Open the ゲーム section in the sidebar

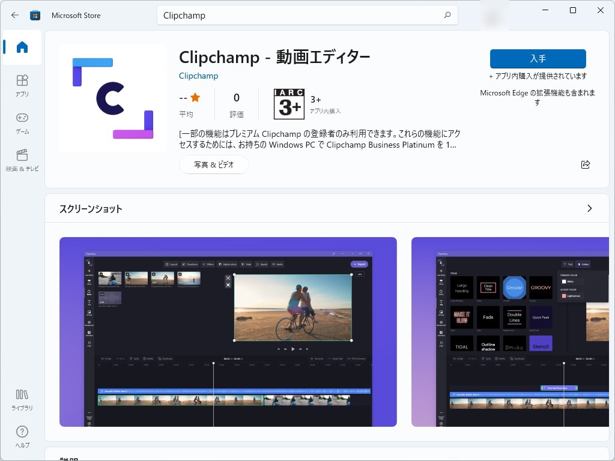click(22, 123)
